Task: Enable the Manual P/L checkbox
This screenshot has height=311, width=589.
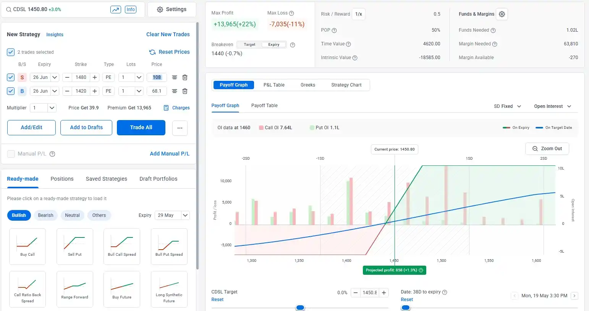Action: tap(11, 154)
